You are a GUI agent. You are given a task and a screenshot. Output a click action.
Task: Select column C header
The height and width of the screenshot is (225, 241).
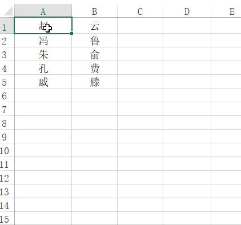coord(140,11)
